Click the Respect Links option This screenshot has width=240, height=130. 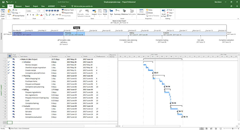[x=67, y=13]
